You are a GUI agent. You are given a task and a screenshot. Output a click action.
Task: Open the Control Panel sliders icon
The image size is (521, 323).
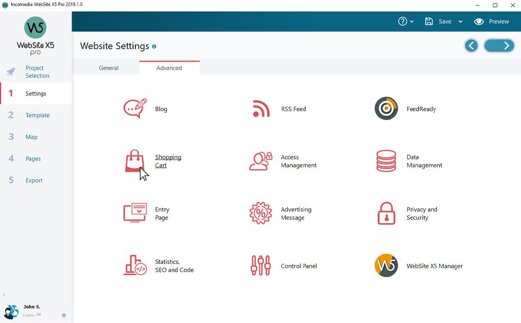[x=261, y=266]
